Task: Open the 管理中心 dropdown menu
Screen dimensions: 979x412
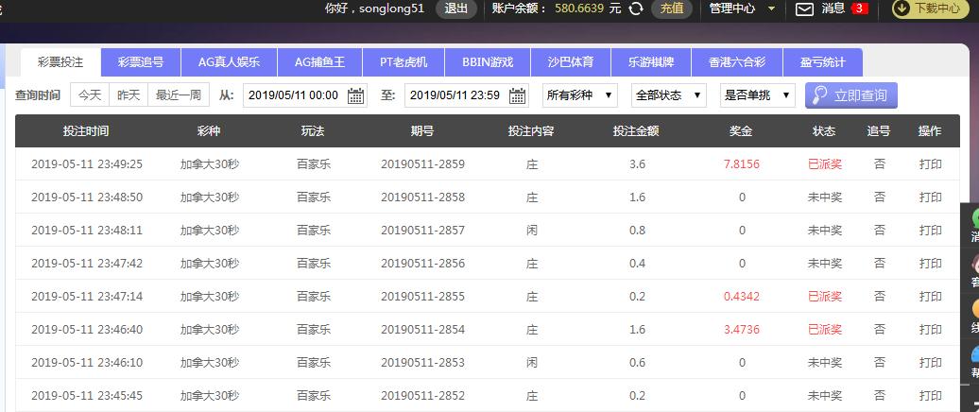Action: click(x=743, y=9)
